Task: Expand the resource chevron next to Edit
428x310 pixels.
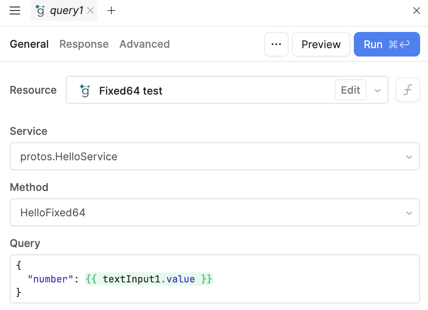Action: coord(377,90)
